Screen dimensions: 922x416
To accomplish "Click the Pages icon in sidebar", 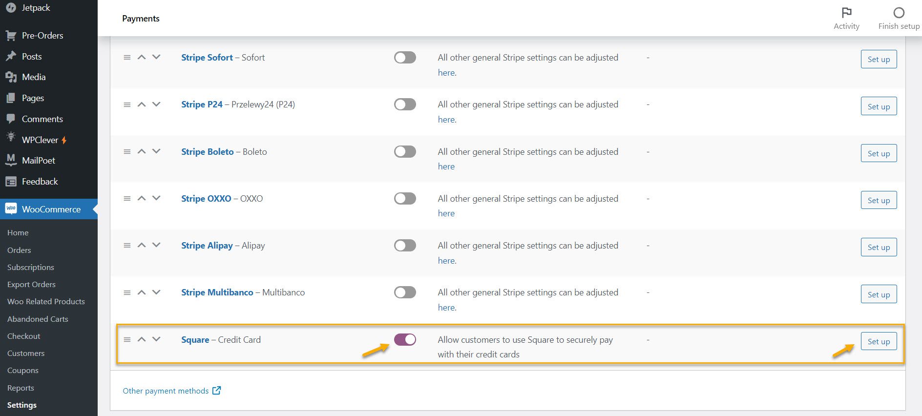I will click(11, 98).
